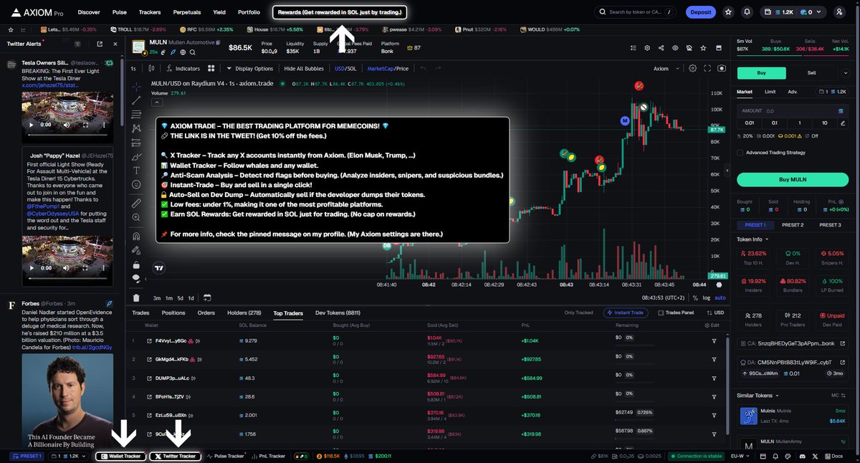Open the date range calendar icon

pyautogui.click(x=207, y=297)
